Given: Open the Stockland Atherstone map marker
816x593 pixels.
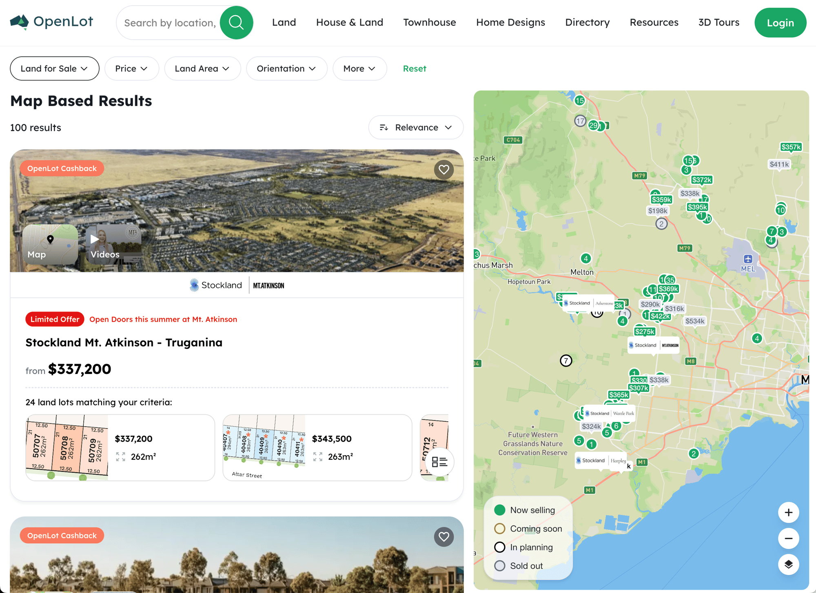Looking at the screenshot, I should pyautogui.click(x=588, y=303).
